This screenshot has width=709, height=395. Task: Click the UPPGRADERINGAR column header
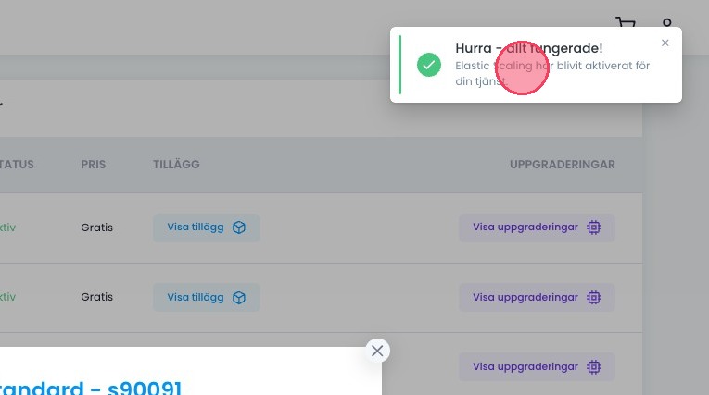562,165
